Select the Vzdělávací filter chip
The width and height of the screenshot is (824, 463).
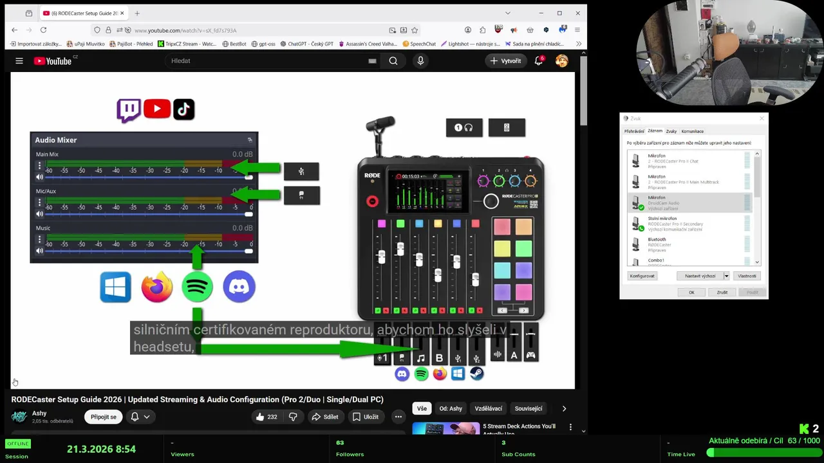click(x=489, y=408)
